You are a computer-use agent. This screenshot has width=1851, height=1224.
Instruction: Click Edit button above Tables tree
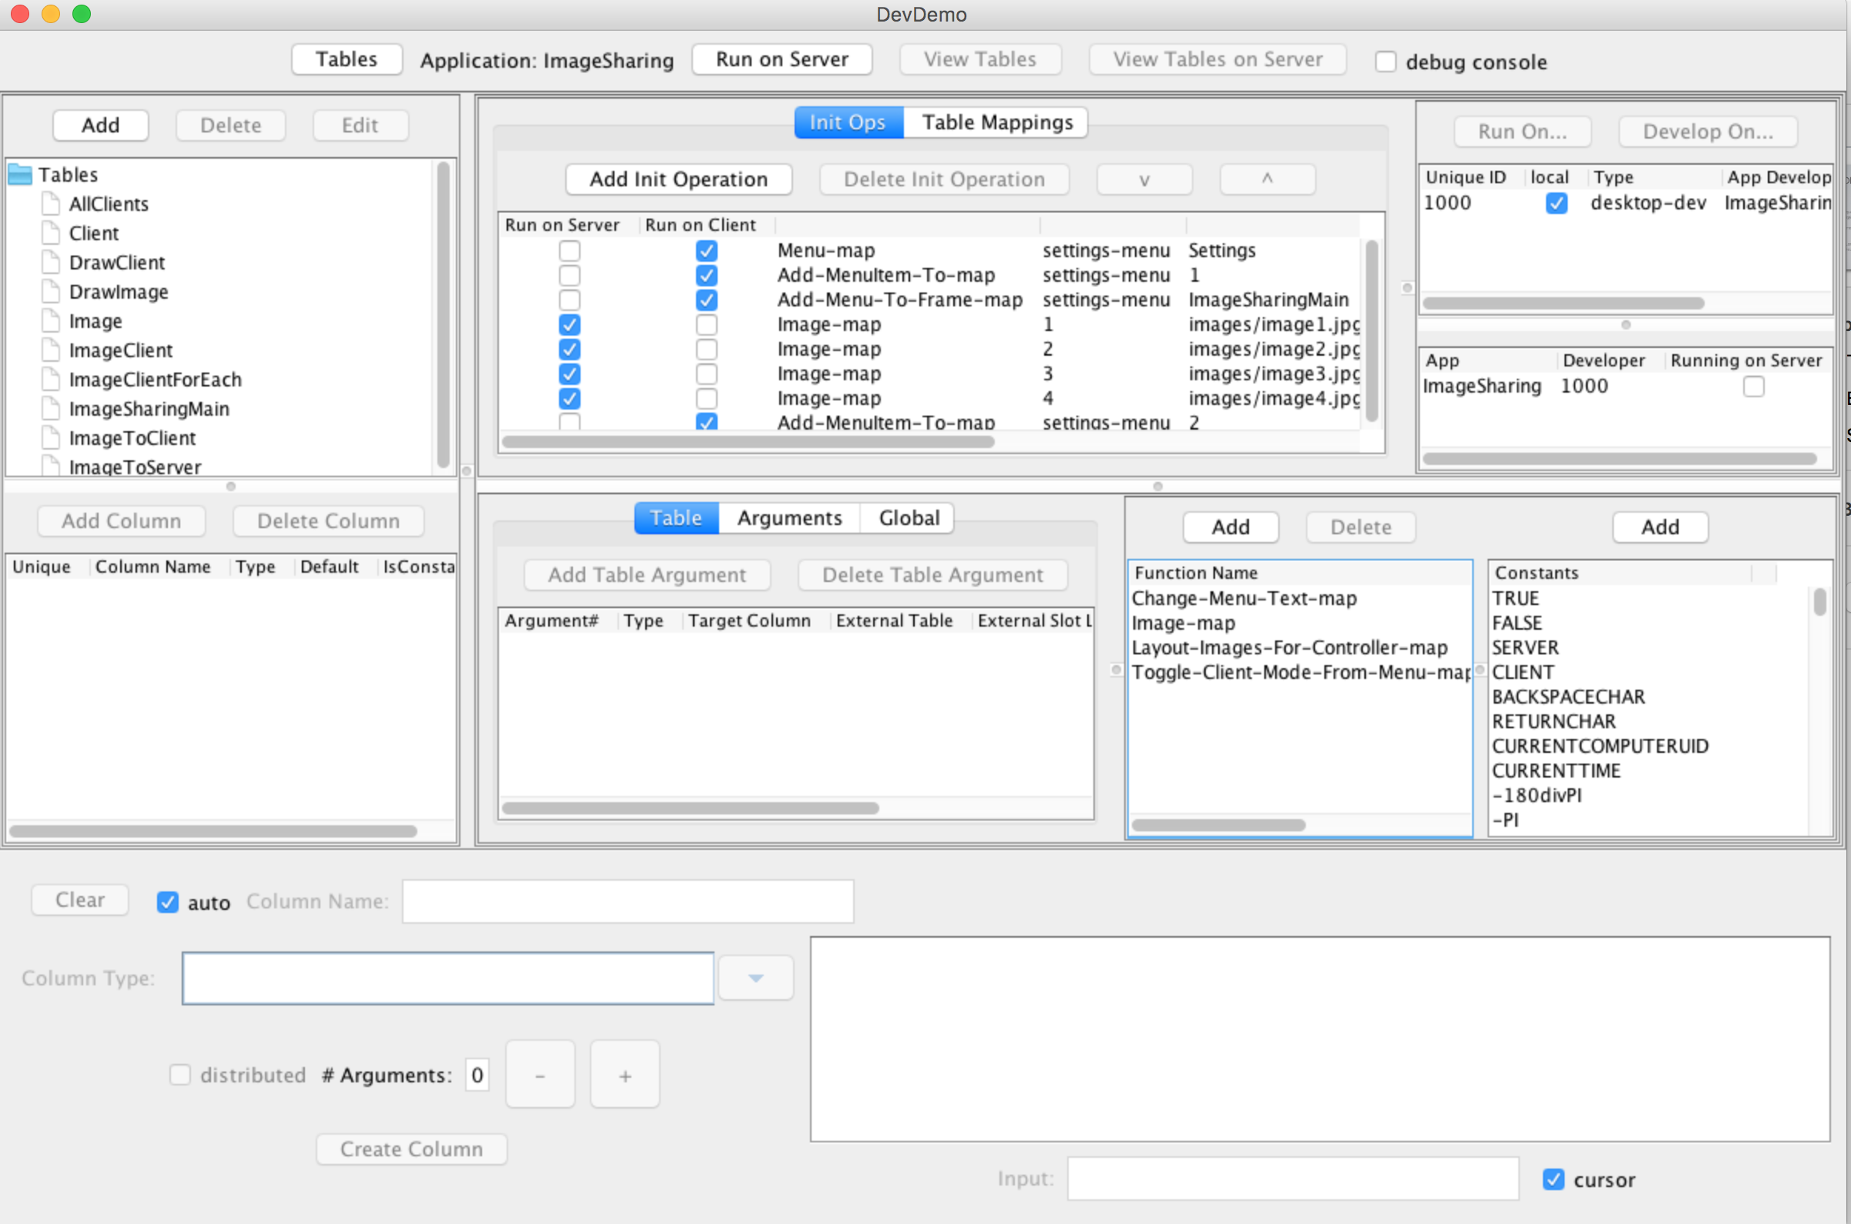360,125
